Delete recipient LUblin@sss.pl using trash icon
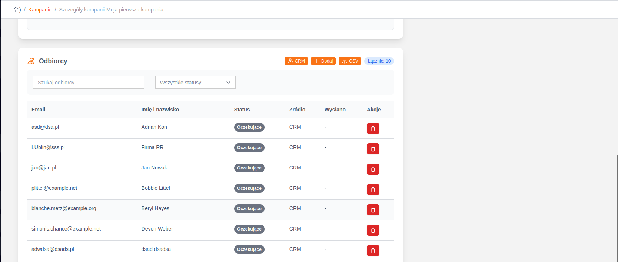Screen dimensions: 618x262 pyautogui.click(x=373, y=149)
